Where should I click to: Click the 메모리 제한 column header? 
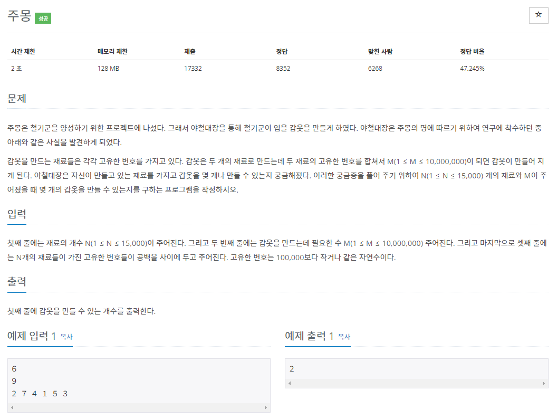112,52
